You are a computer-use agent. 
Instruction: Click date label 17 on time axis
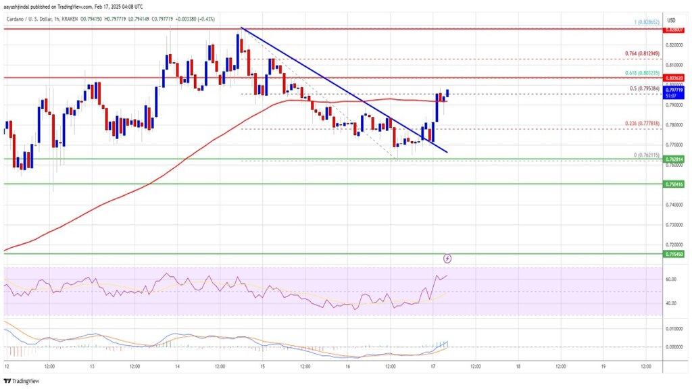coord(433,366)
